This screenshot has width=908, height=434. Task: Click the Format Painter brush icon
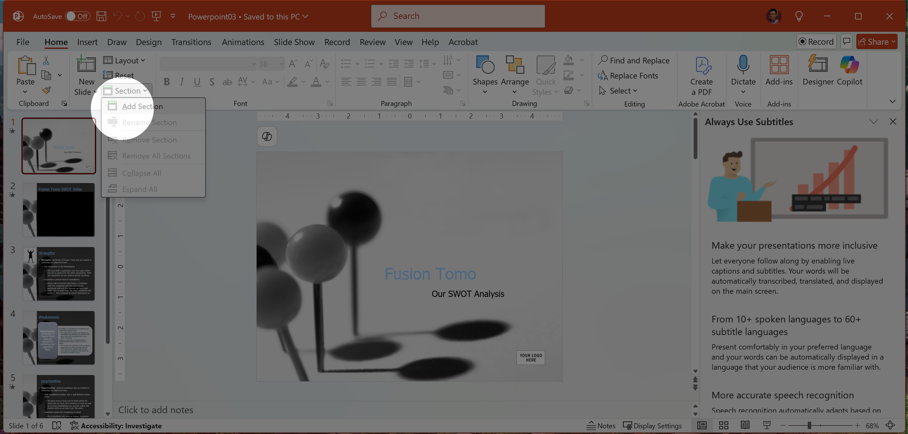coord(46,90)
